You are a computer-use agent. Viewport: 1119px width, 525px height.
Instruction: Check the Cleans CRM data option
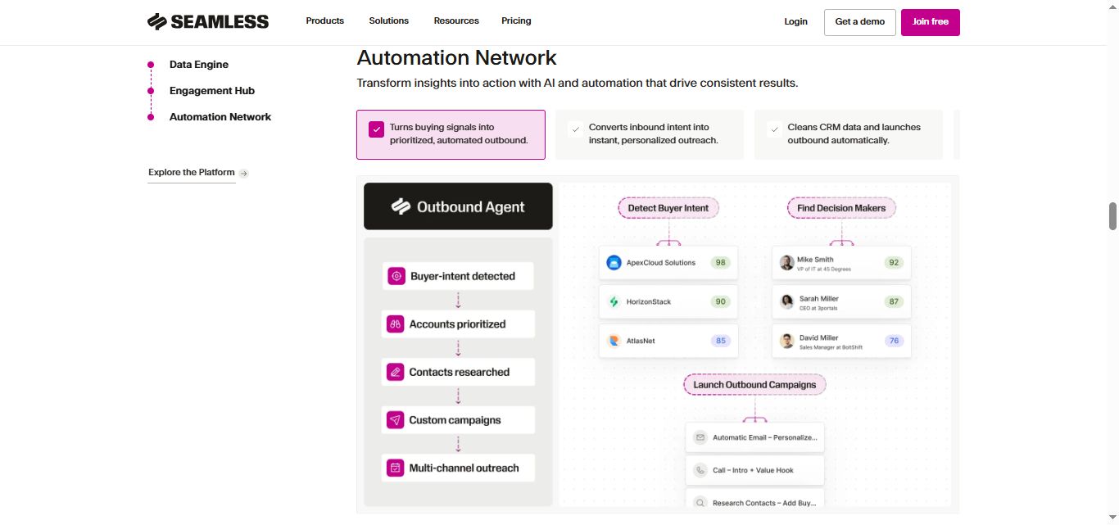tap(774, 129)
